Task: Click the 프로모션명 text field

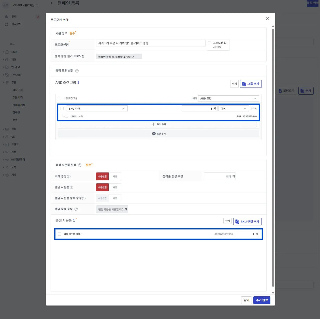Action: click(151, 43)
